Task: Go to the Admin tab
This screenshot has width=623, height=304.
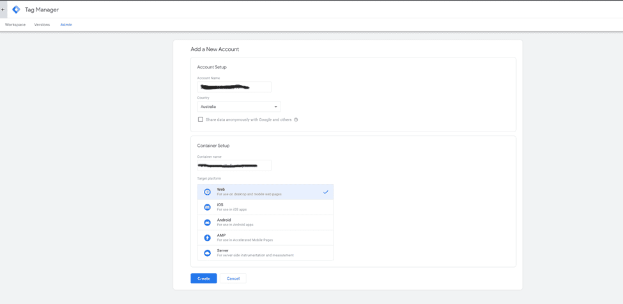Action: point(66,25)
